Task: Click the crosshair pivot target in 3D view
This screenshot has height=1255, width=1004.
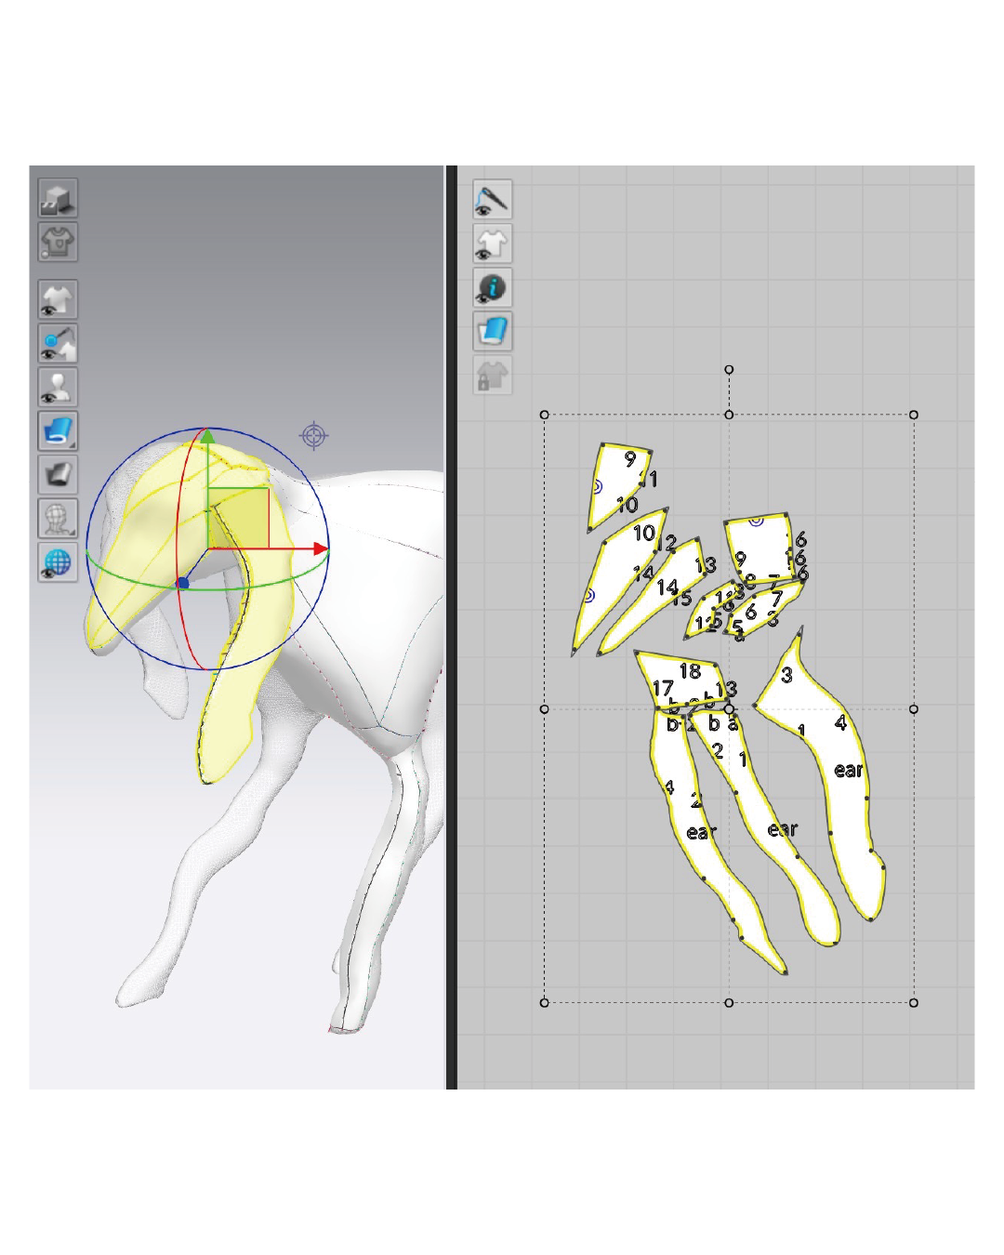Action: point(314,435)
